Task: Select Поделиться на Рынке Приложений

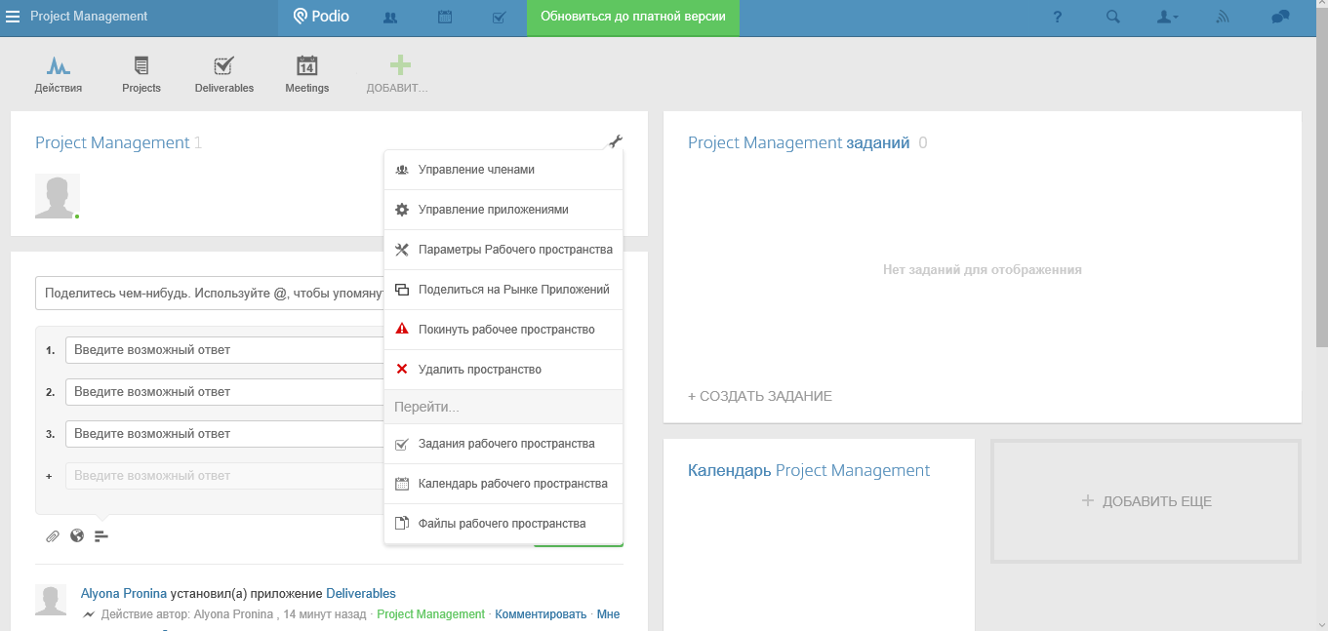Action: [503, 290]
